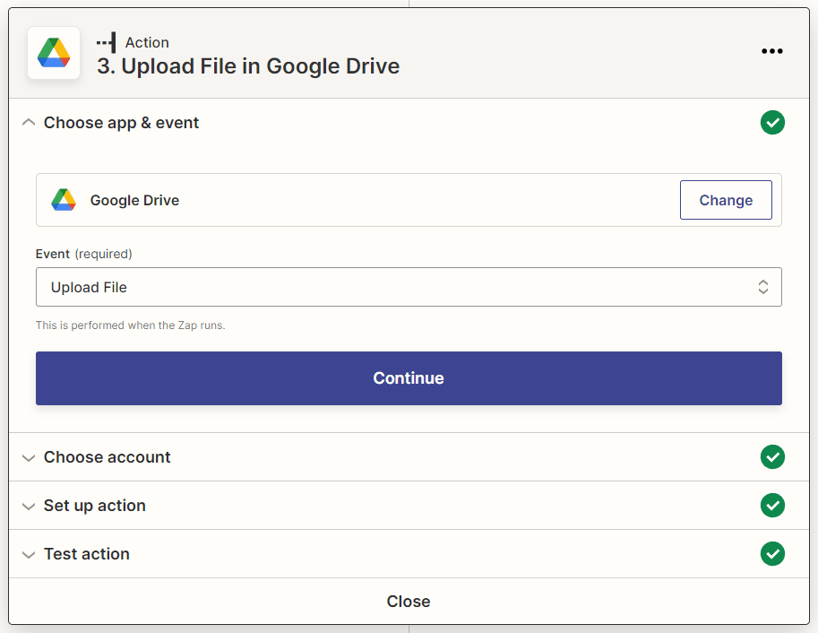Click the Google Drive icon inside the app card
The image size is (818, 633).
coord(63,200)
